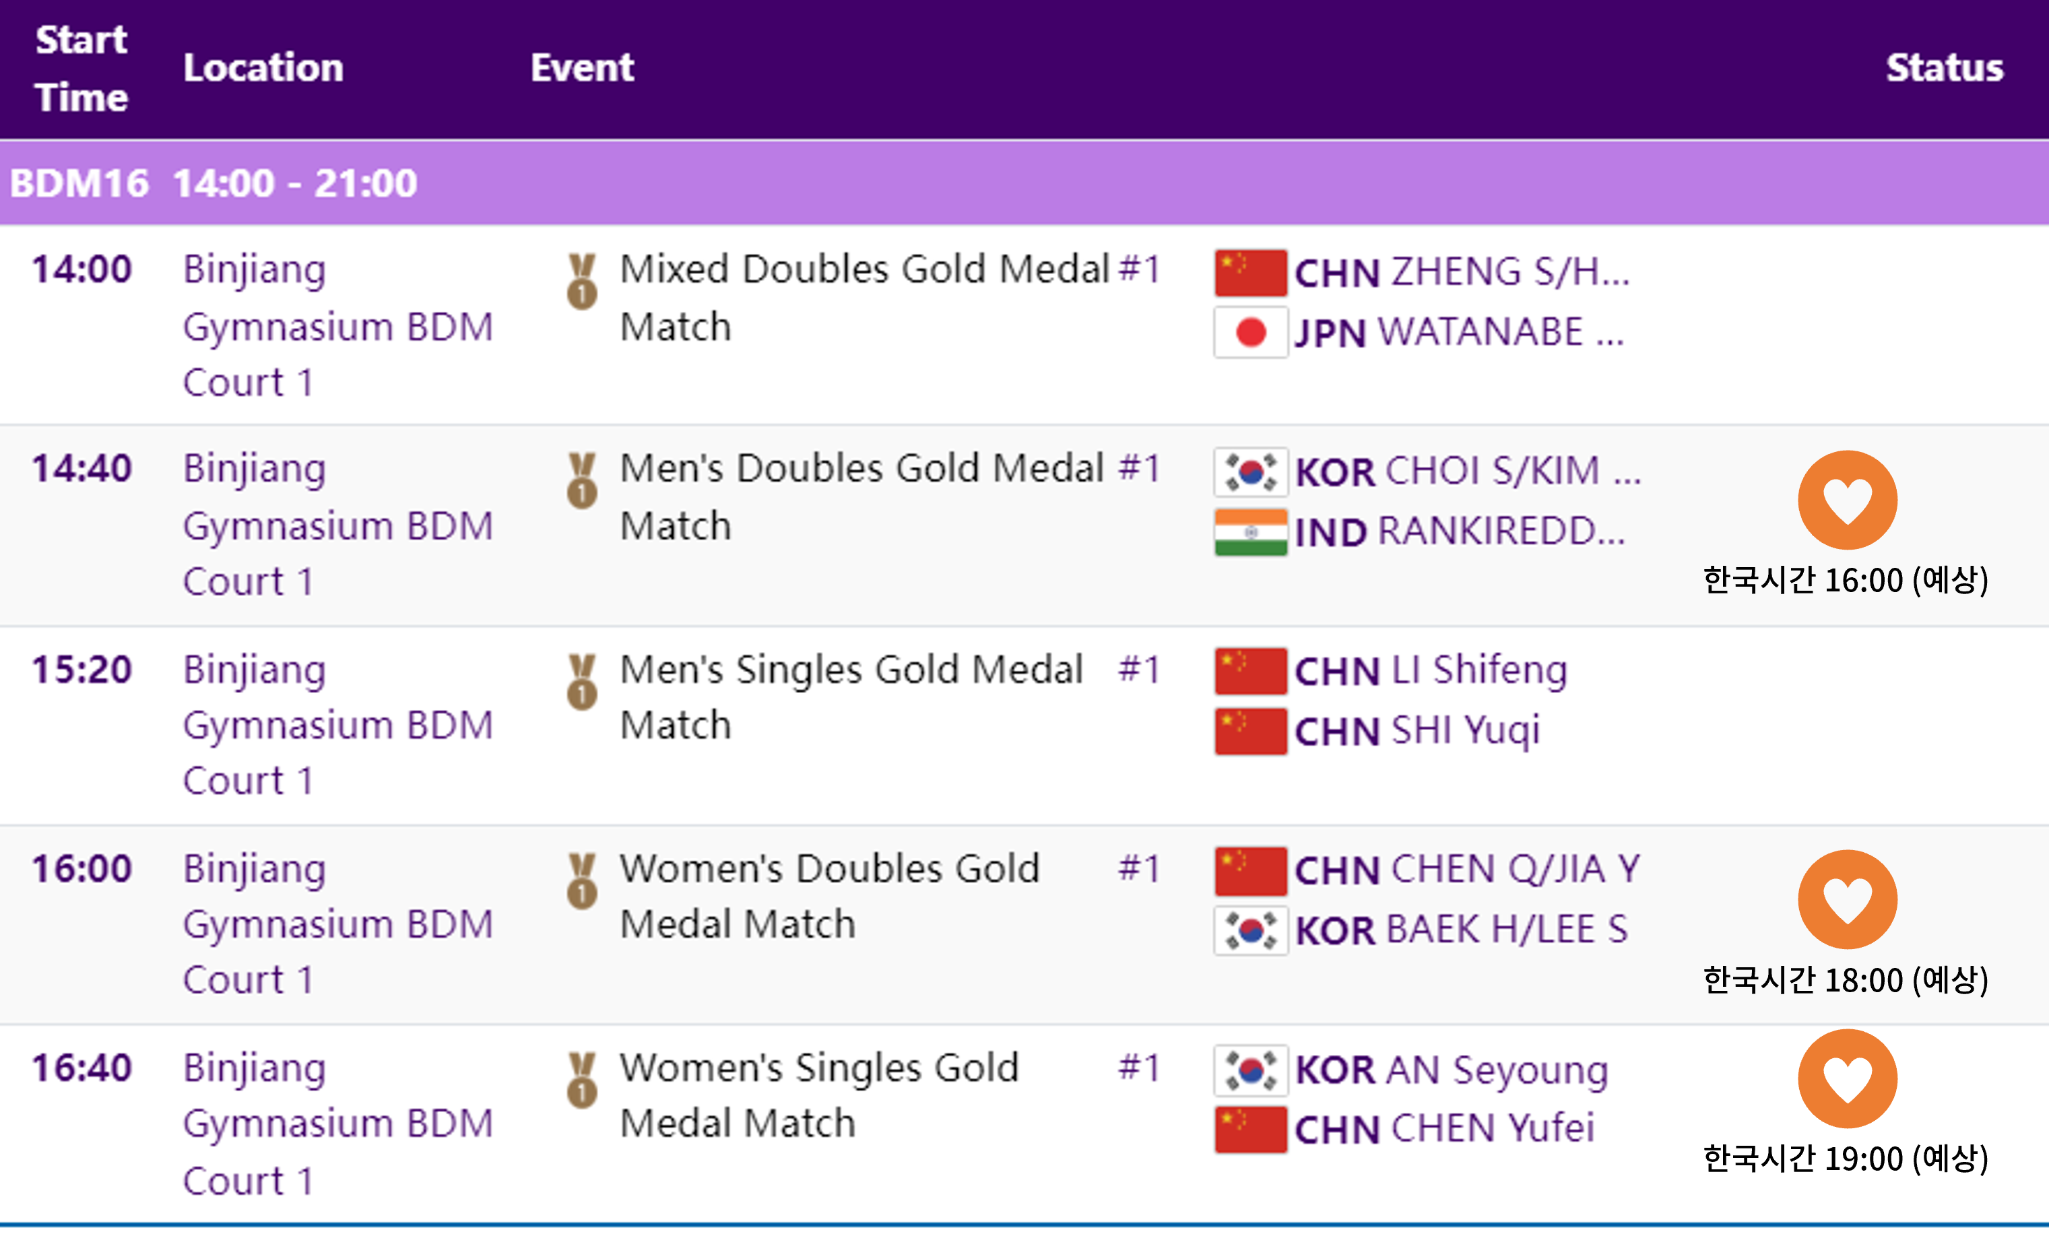The height and width of the screenshot is (1234, 2049).
Task: Open the Mixed Doubles Gold Medal Match link
Action: [865, 298]
